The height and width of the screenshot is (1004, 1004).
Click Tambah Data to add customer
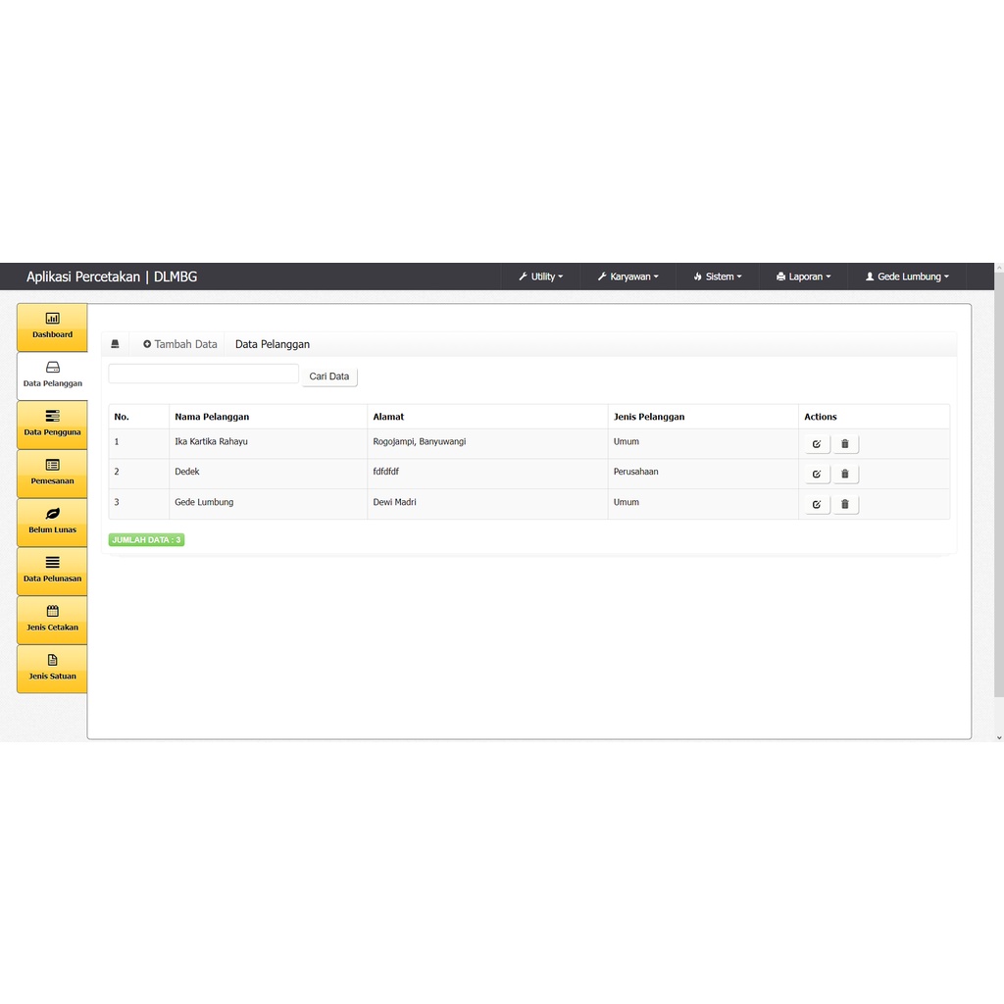coord(180,344)
